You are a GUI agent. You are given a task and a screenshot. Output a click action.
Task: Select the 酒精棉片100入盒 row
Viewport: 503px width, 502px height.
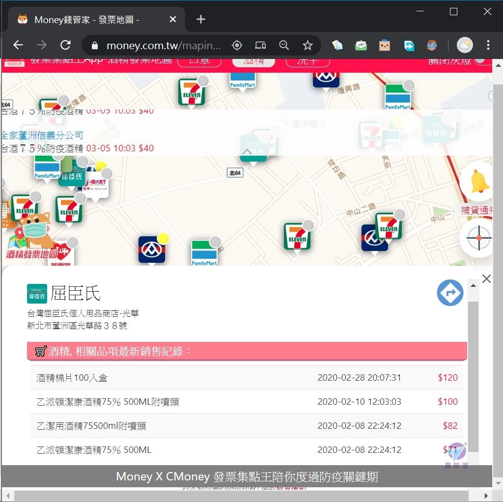(x=247, y=378)
